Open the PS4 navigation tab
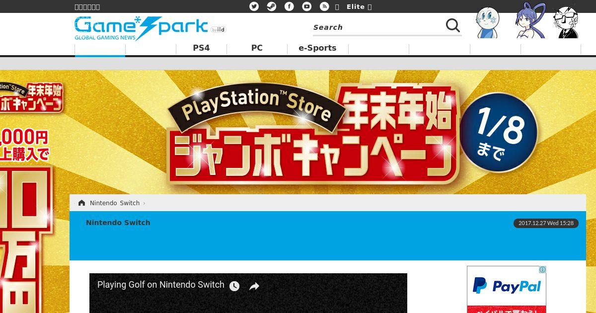 pos(201,48)
